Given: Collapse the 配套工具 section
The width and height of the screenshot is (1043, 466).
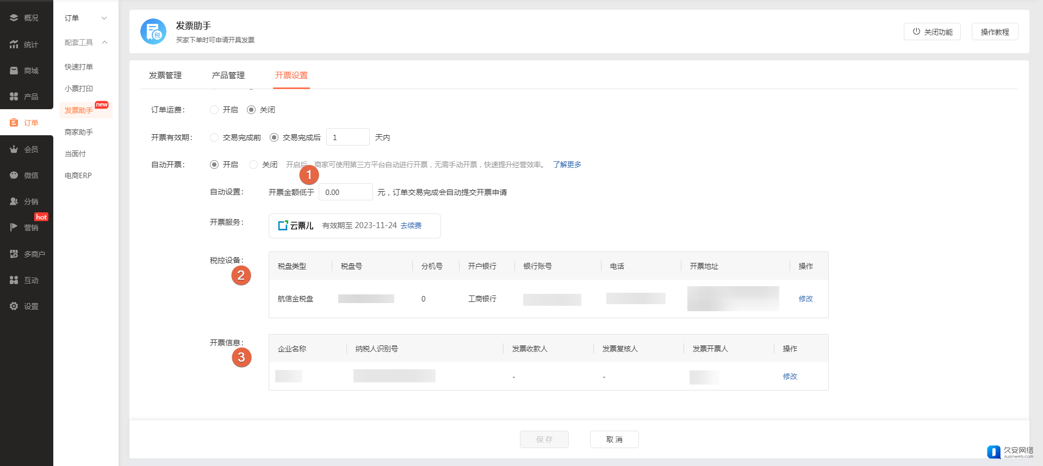Looking at the screenshot, I should (x=104, y=42).
